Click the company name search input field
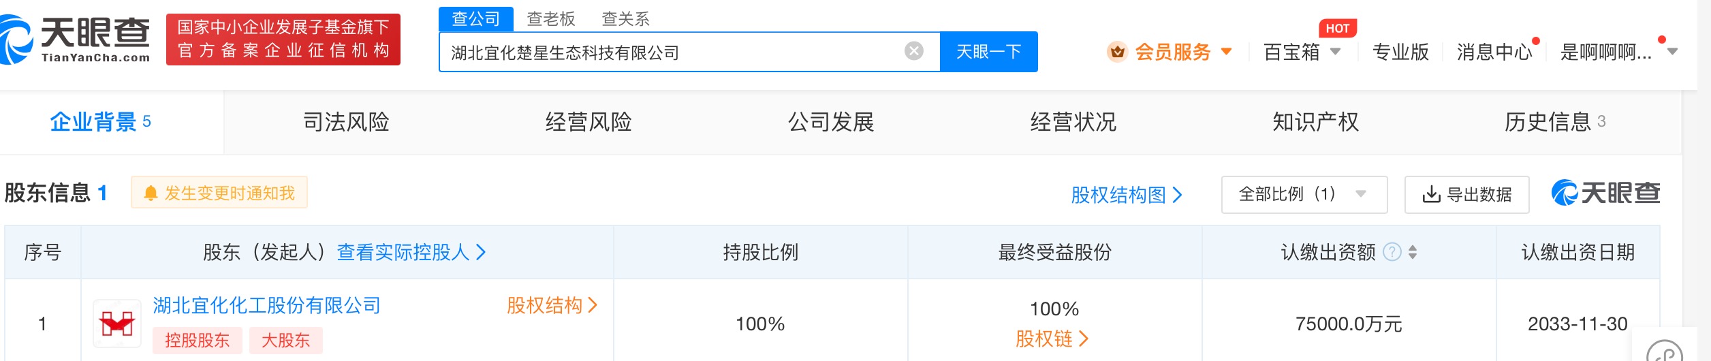 pyautogui.click(x=674, y=52)
